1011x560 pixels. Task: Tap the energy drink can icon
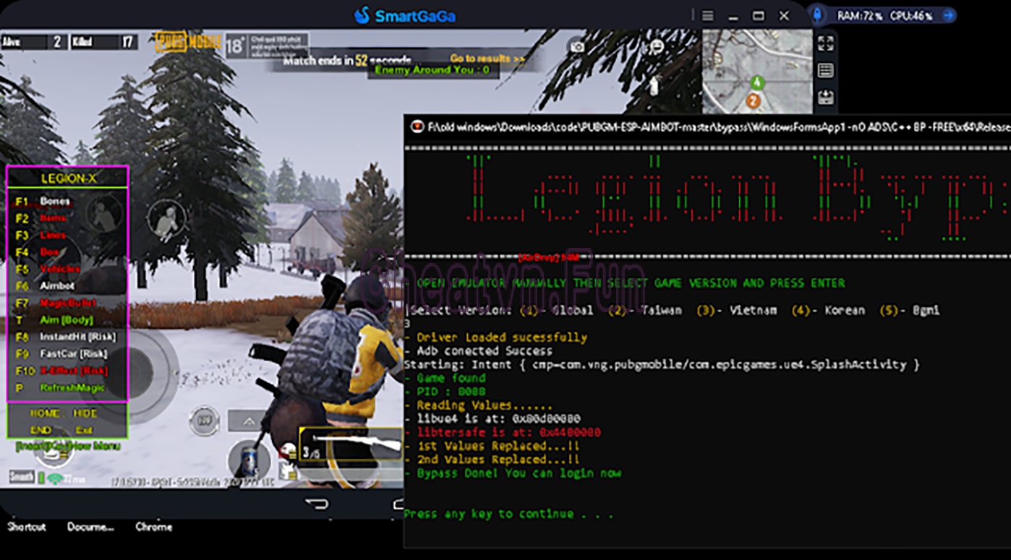pos(249,459)
